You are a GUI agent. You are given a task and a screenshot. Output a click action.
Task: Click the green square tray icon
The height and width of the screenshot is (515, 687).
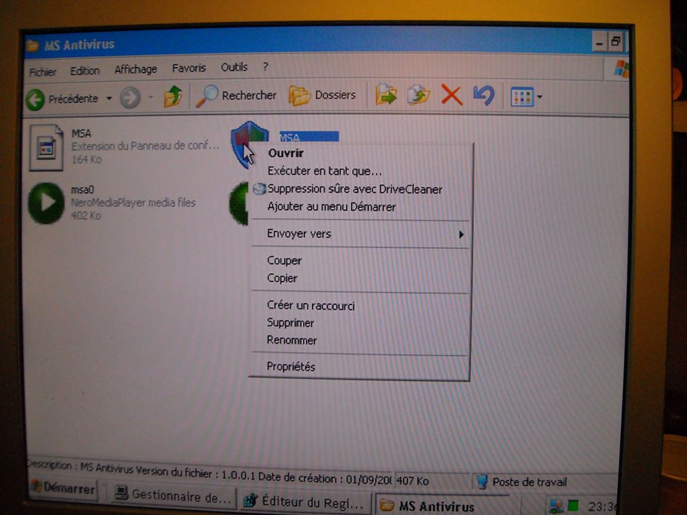pos(573,506)
